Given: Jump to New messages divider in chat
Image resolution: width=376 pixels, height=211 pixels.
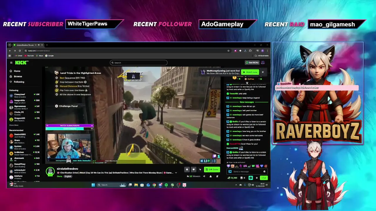Looking at the screenshot, I should 247,102.
